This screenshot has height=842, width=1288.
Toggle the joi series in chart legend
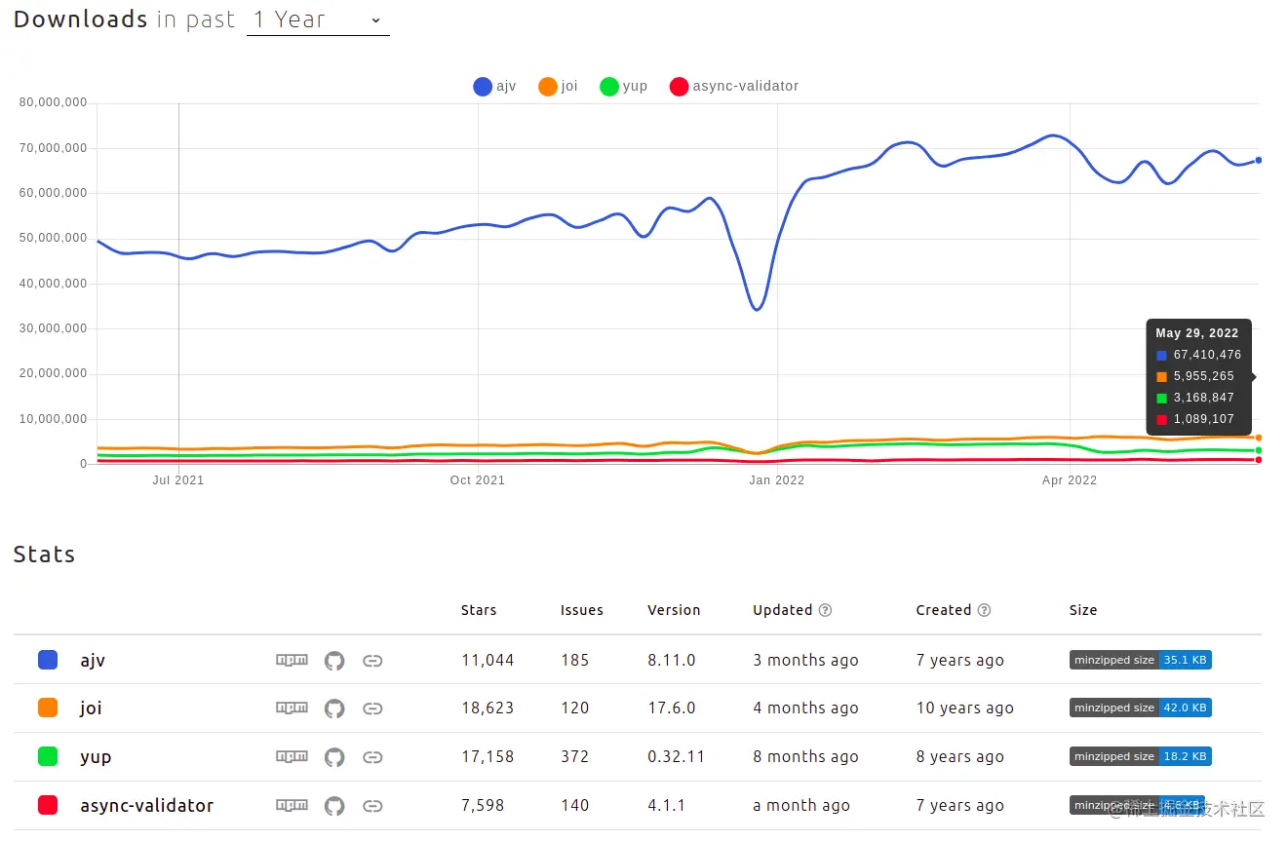[x=558, y=87]
